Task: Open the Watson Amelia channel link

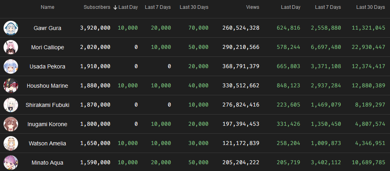Action: click(x=48, y=144)
